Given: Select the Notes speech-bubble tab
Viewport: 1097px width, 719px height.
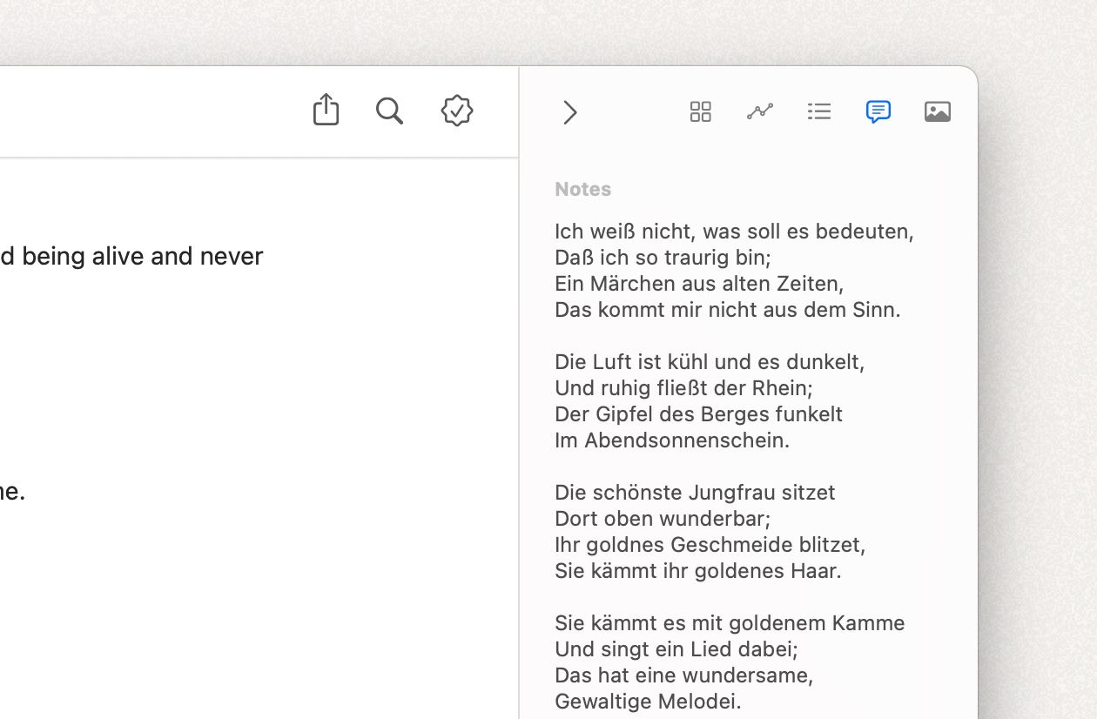Looking at the screenshot, I should (878, 111).
